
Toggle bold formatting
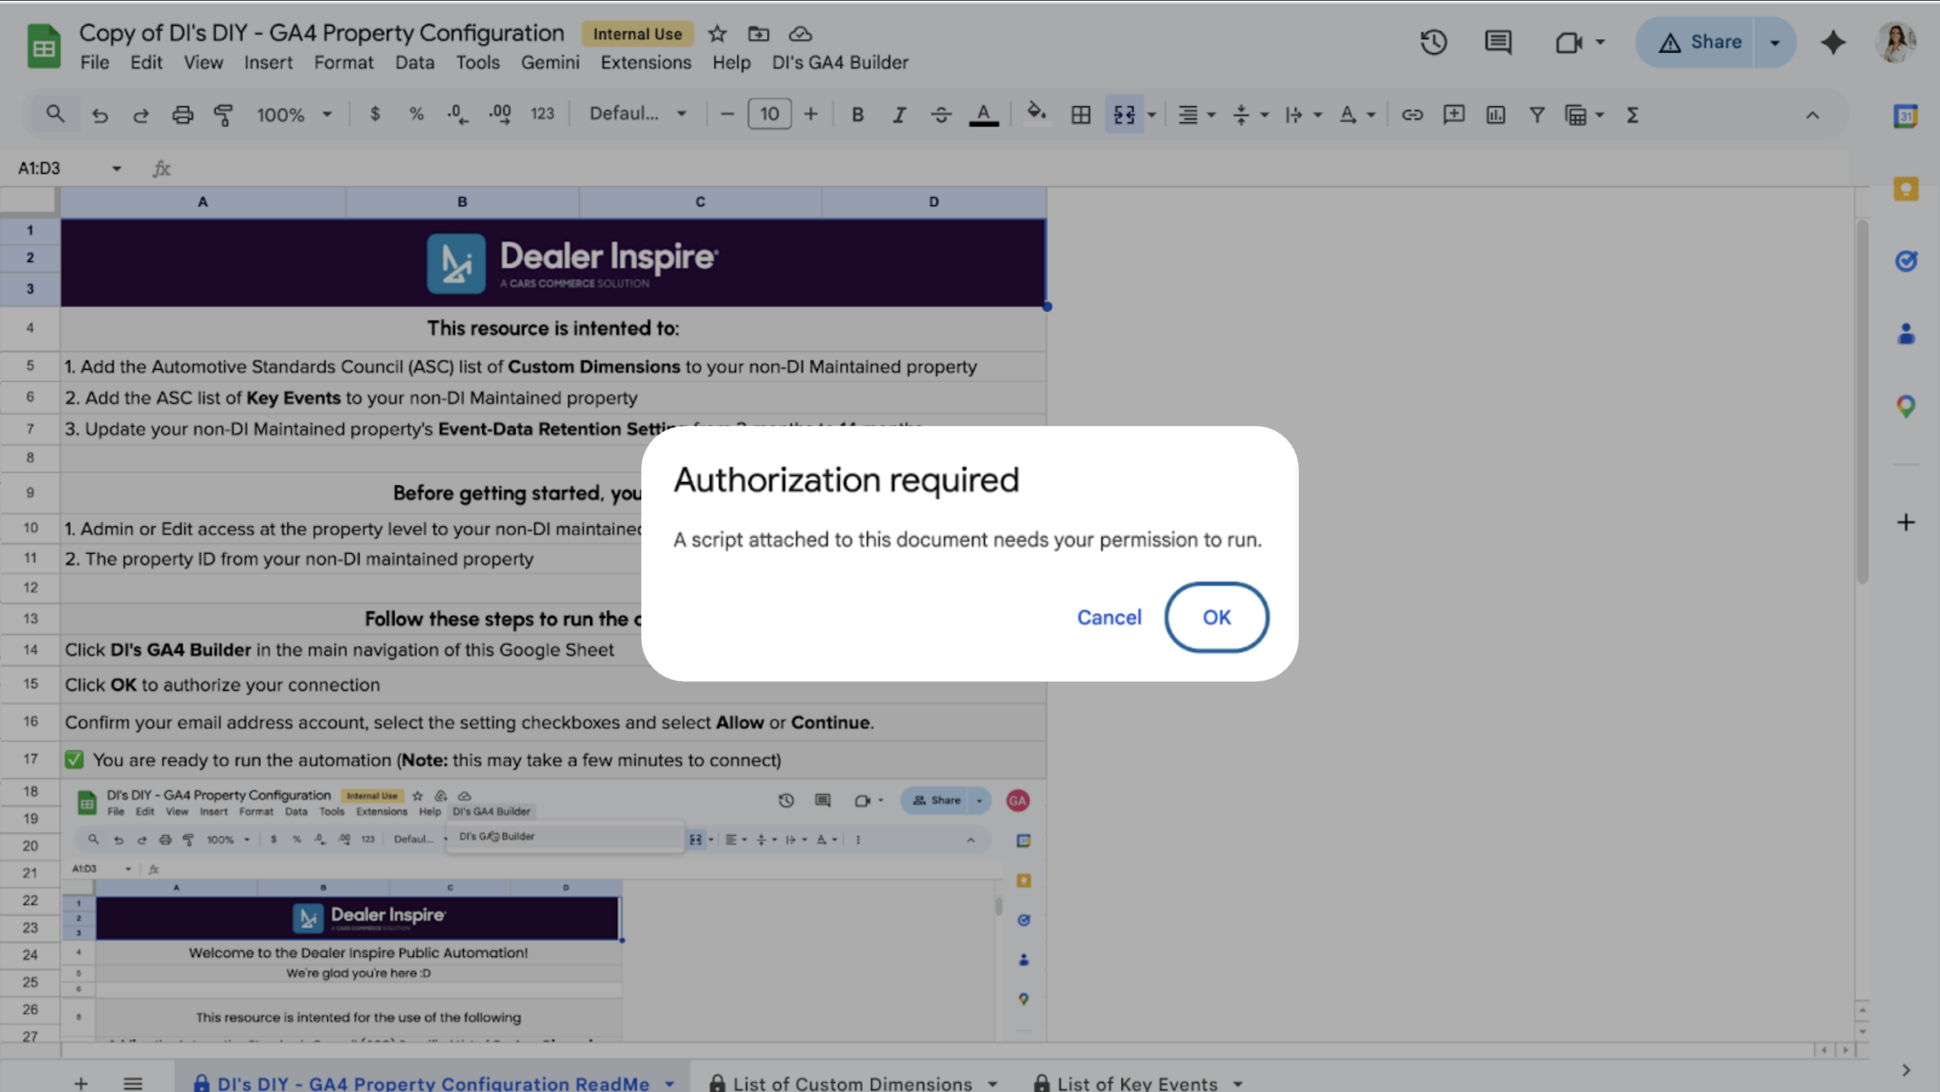tap(857, 114)
